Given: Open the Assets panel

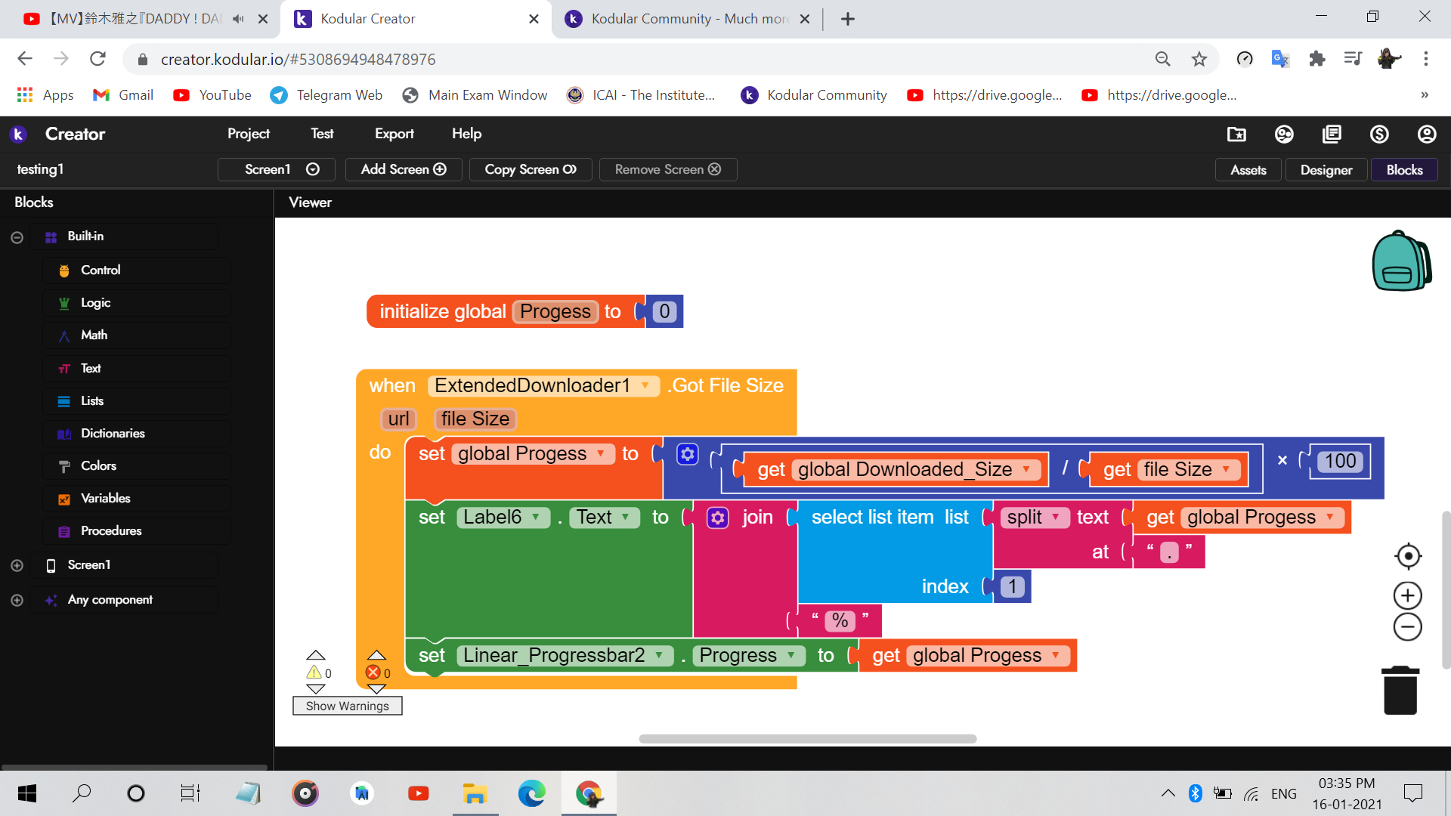Looking at the screenshot, I should point(1248,170).
